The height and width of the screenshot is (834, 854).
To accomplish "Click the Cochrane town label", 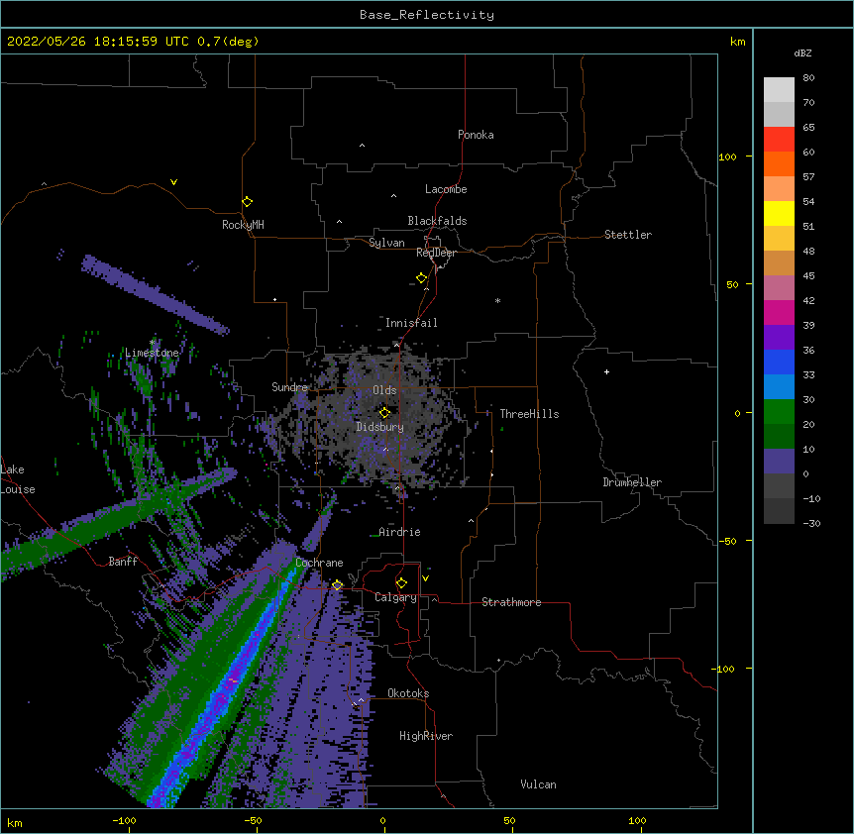I will 319,563.
